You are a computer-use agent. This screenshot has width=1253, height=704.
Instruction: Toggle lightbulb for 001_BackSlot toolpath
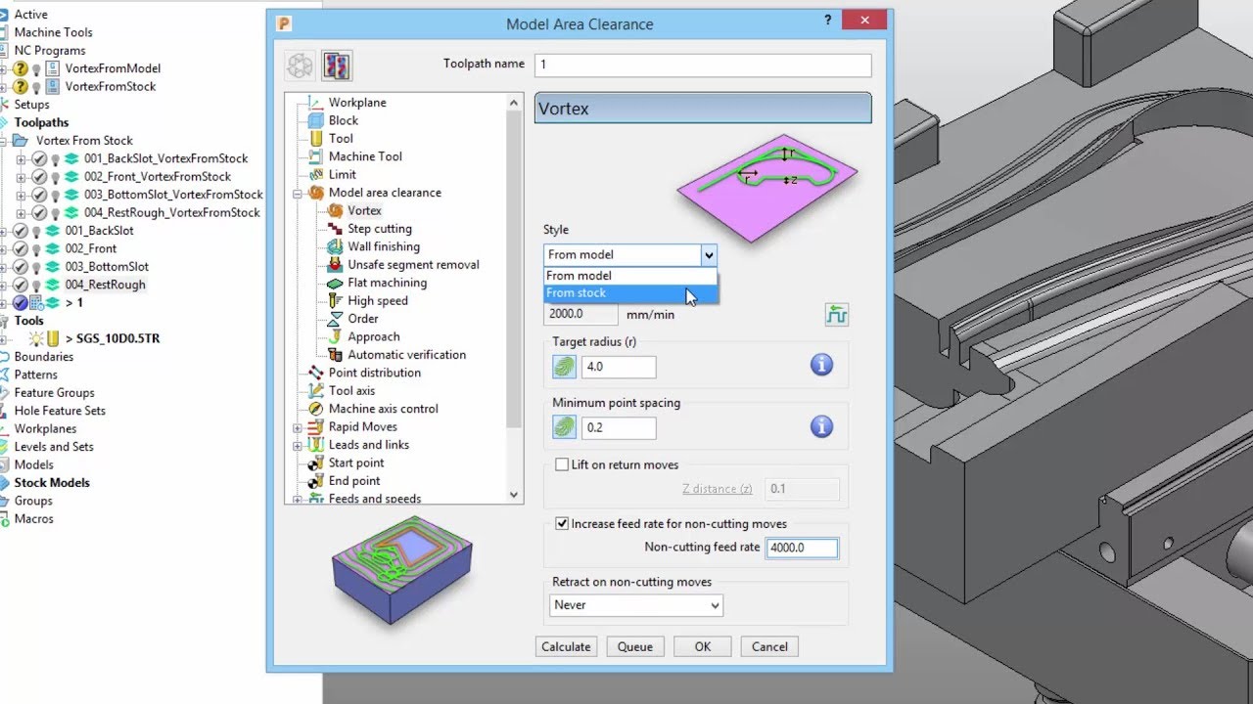(x=37, y=231)
